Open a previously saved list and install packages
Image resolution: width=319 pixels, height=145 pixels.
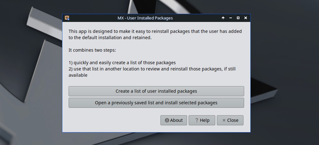[156, 103]
